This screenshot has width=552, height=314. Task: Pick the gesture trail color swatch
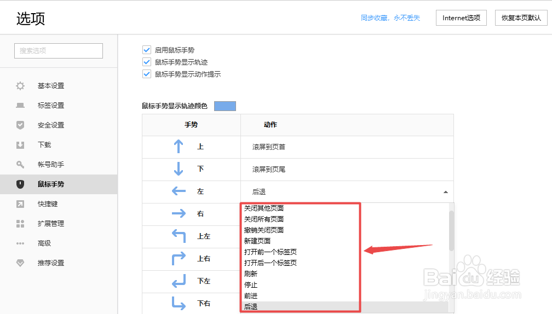(x=225, y=106)
